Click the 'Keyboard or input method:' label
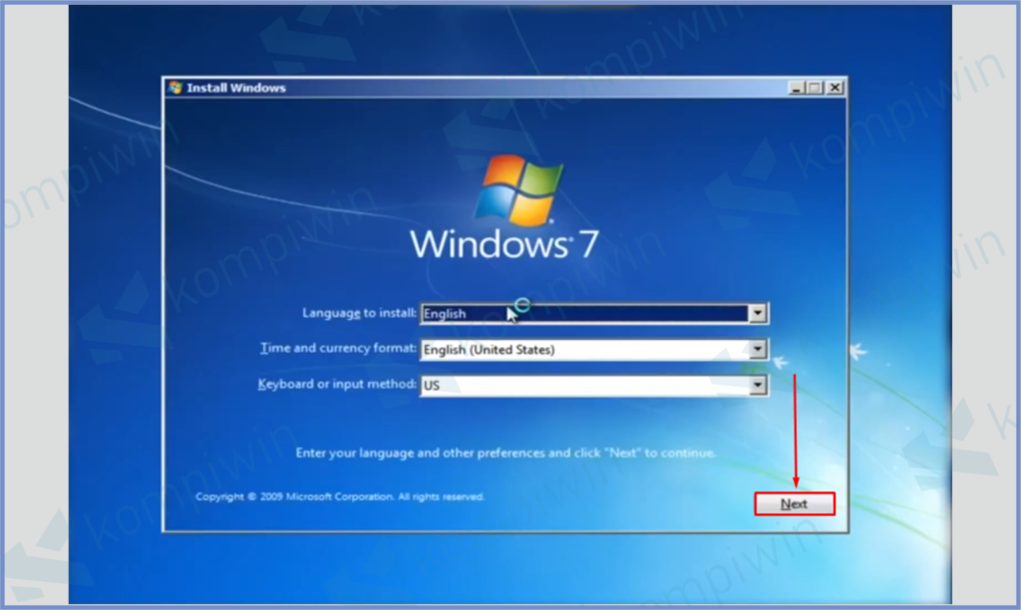1021x610 pixels. coord(337,384)
